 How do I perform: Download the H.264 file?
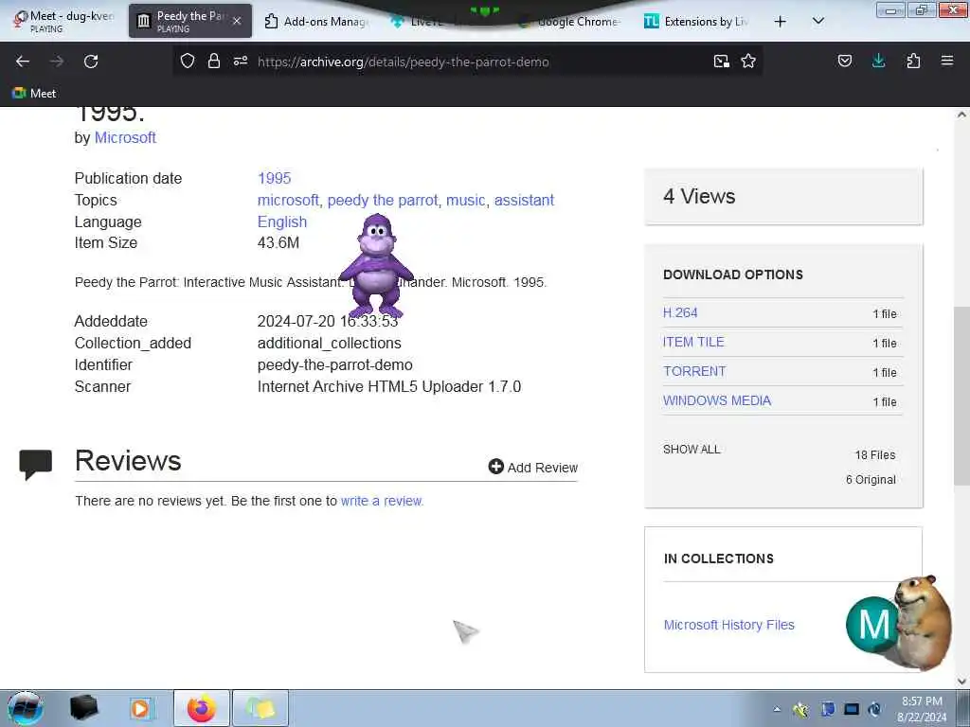tap(680, 312)
